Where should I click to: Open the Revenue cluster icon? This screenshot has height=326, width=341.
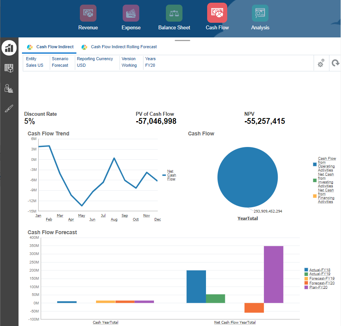[x=88, y=13]
